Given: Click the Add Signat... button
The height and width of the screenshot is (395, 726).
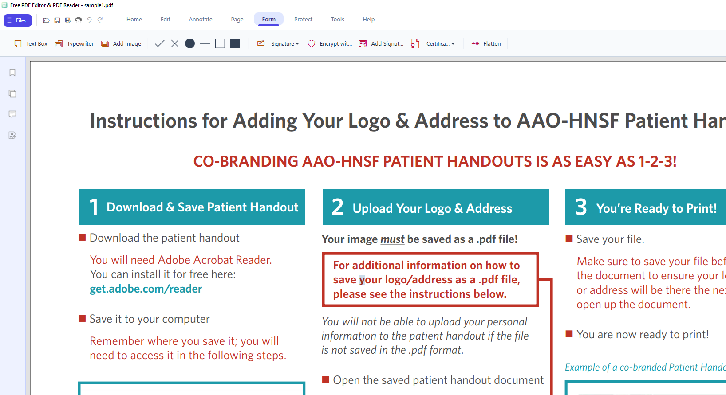Looking at the screenshot, I should point(381,43).
